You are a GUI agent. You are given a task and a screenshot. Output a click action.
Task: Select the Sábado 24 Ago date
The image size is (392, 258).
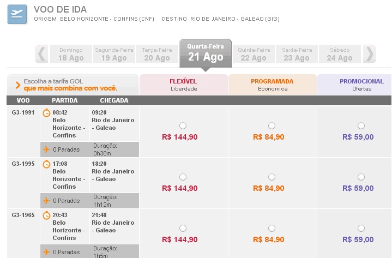coord(339,55)
